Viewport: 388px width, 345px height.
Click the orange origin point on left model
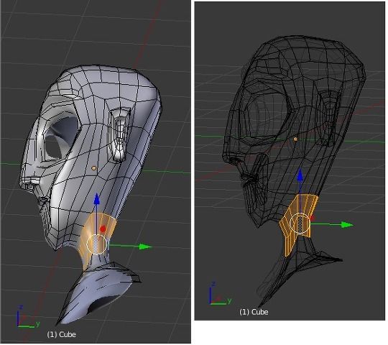(93, 168)
